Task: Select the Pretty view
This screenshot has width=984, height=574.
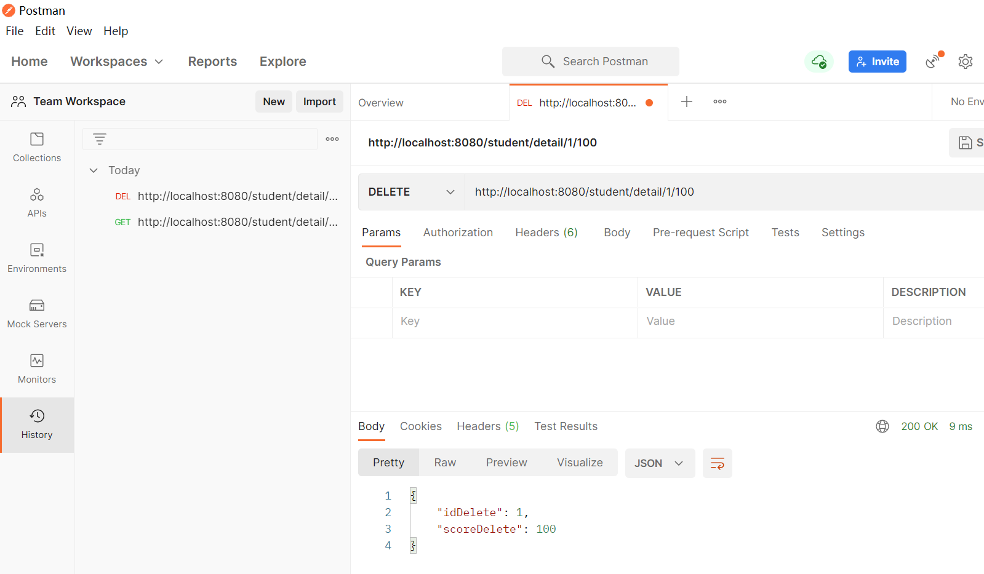Action: [388, 463]
